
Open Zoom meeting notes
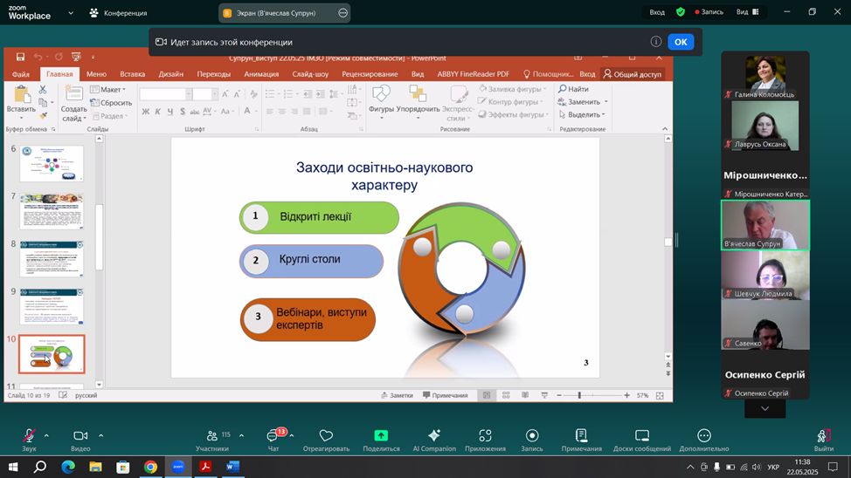[581, 436]
